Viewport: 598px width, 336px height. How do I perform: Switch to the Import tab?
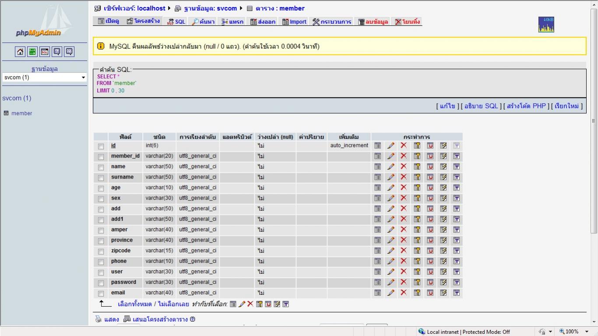[x=294, y=21]
